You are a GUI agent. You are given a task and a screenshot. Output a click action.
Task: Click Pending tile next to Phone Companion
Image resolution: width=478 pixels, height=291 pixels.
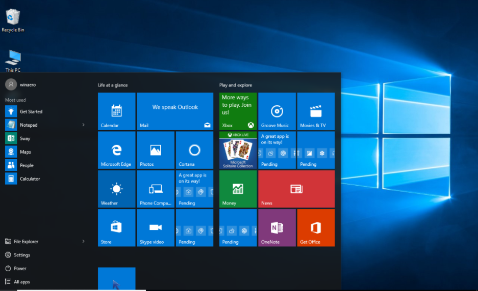coord(194,189)
